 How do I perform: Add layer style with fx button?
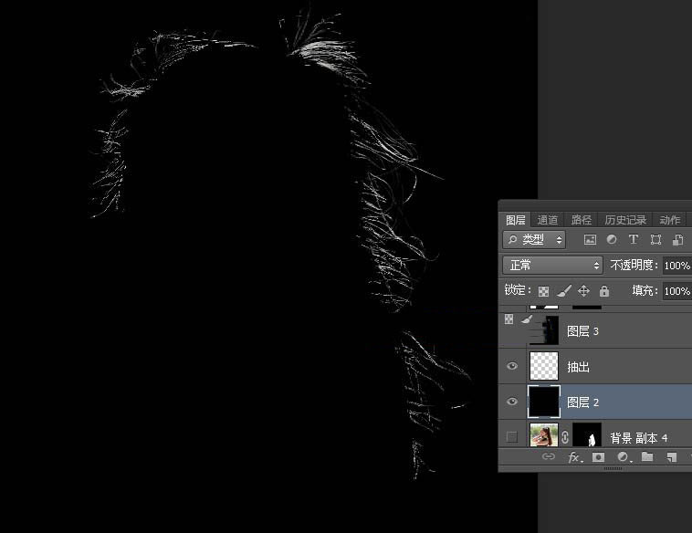point(574,457)
